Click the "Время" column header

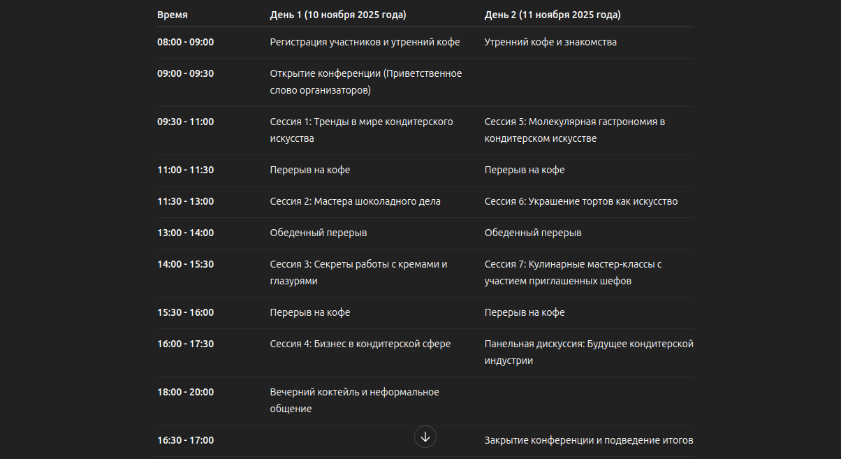173,15
